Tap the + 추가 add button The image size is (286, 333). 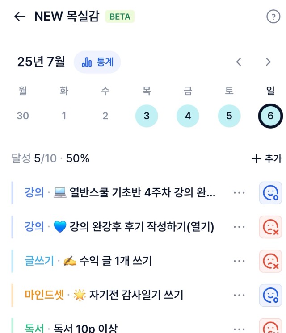coord(267,158)
